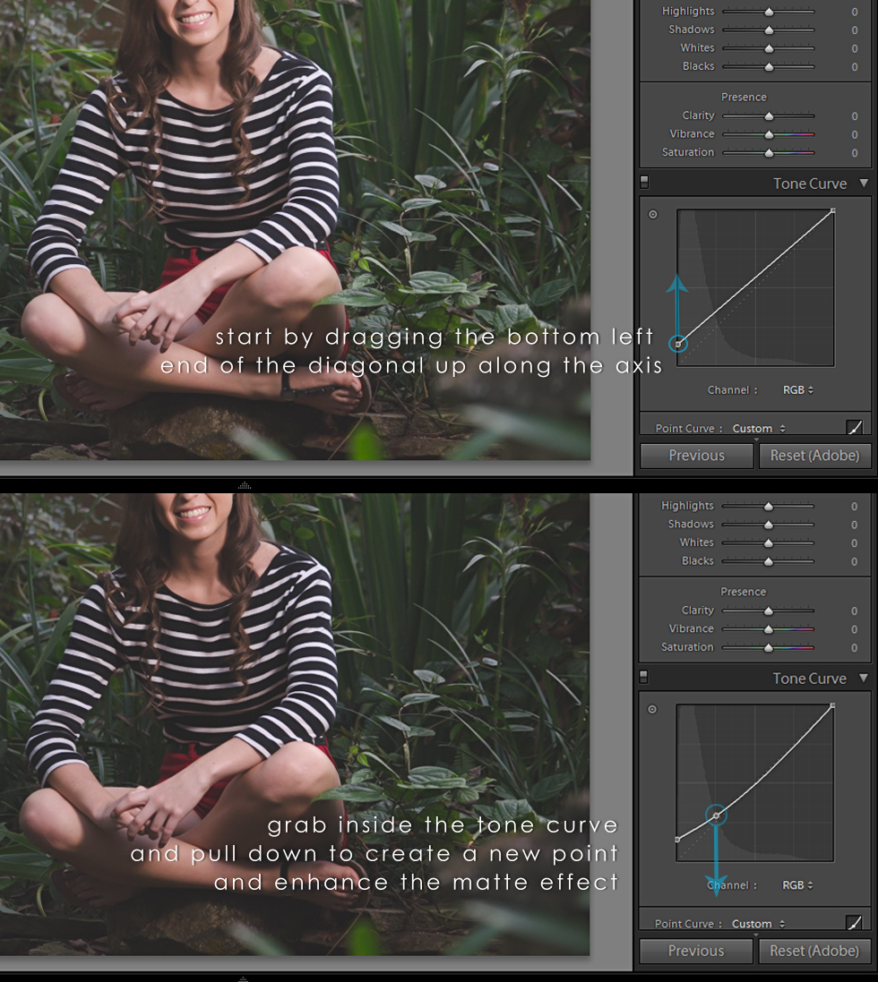Collapse the upper Tone Curve panel
Viewport: 878px width, 982px height.
click(x=865, y=184)
